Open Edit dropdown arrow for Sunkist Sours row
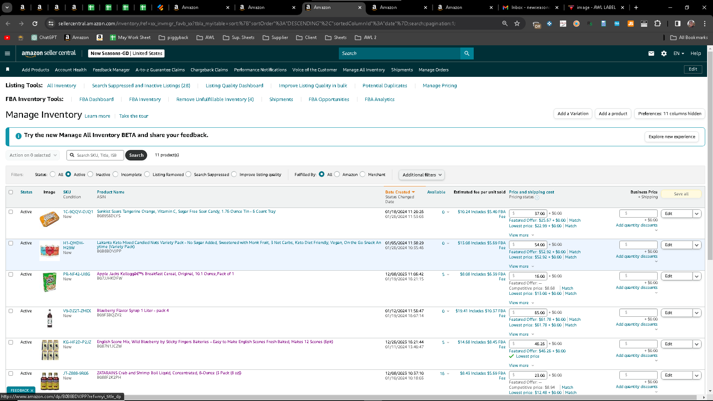This screenshot has height=401, width=713. tap(697, 214)
